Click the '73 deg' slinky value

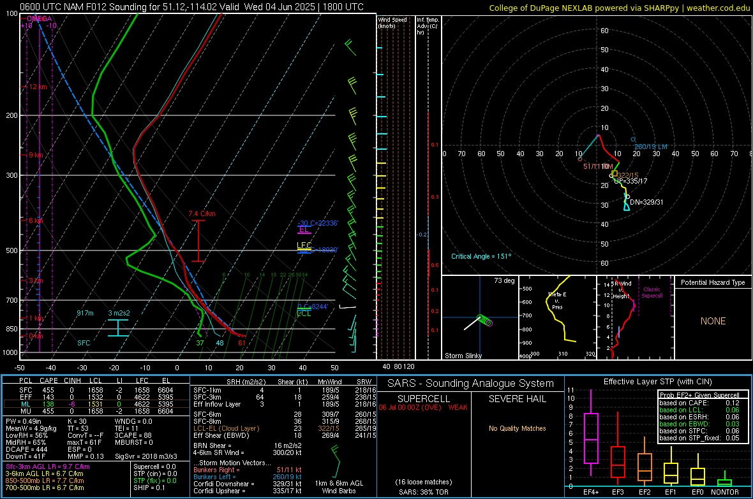pyautogui.click(x=504, y=280)
